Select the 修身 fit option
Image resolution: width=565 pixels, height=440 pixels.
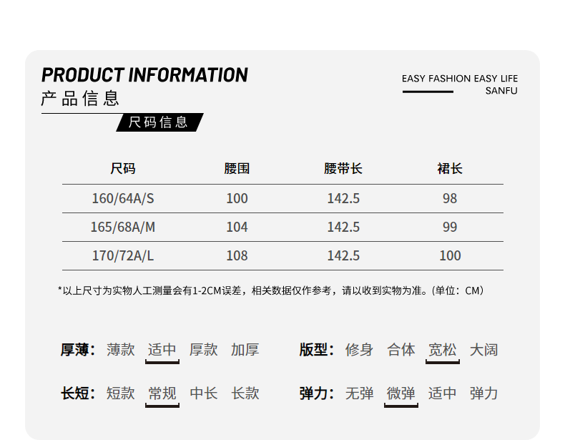tap(359, 350)
